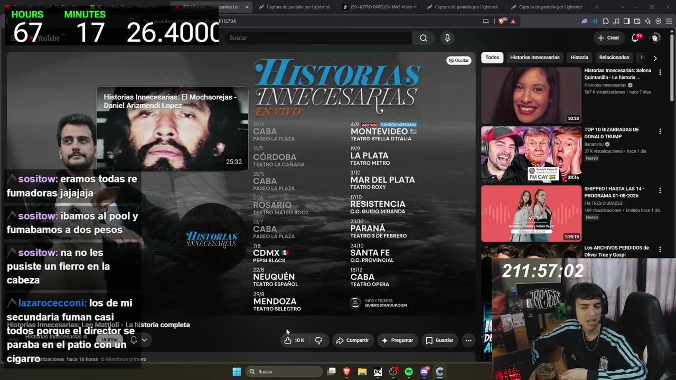Click the YouTube search input field
676x380 pixels.
click(x=317, y=38)
